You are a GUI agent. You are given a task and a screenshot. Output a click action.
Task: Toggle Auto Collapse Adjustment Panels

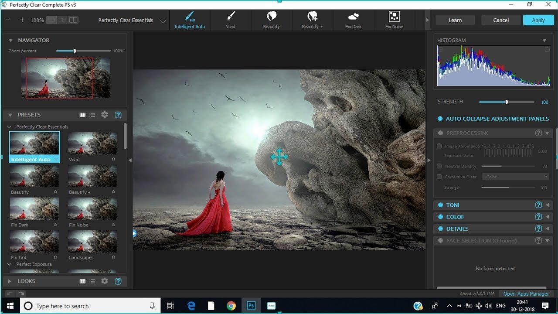(x=440, y=119)
